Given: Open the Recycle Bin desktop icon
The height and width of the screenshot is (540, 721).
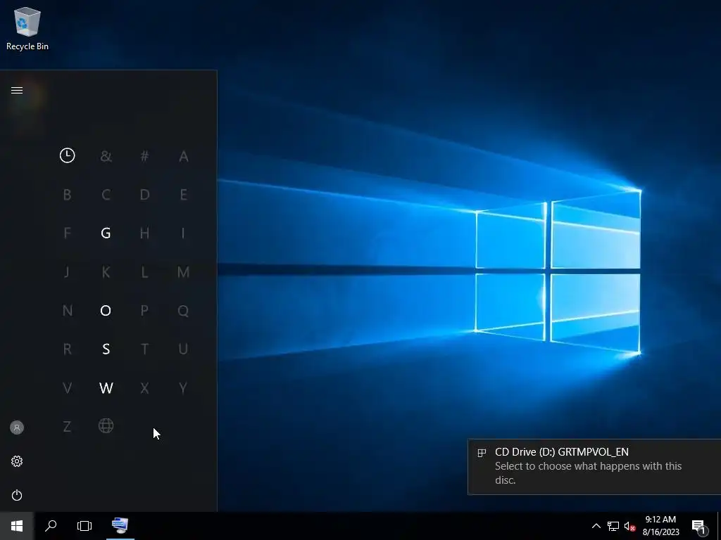Looking at the screenshot, I should click(x=27, y=28).
